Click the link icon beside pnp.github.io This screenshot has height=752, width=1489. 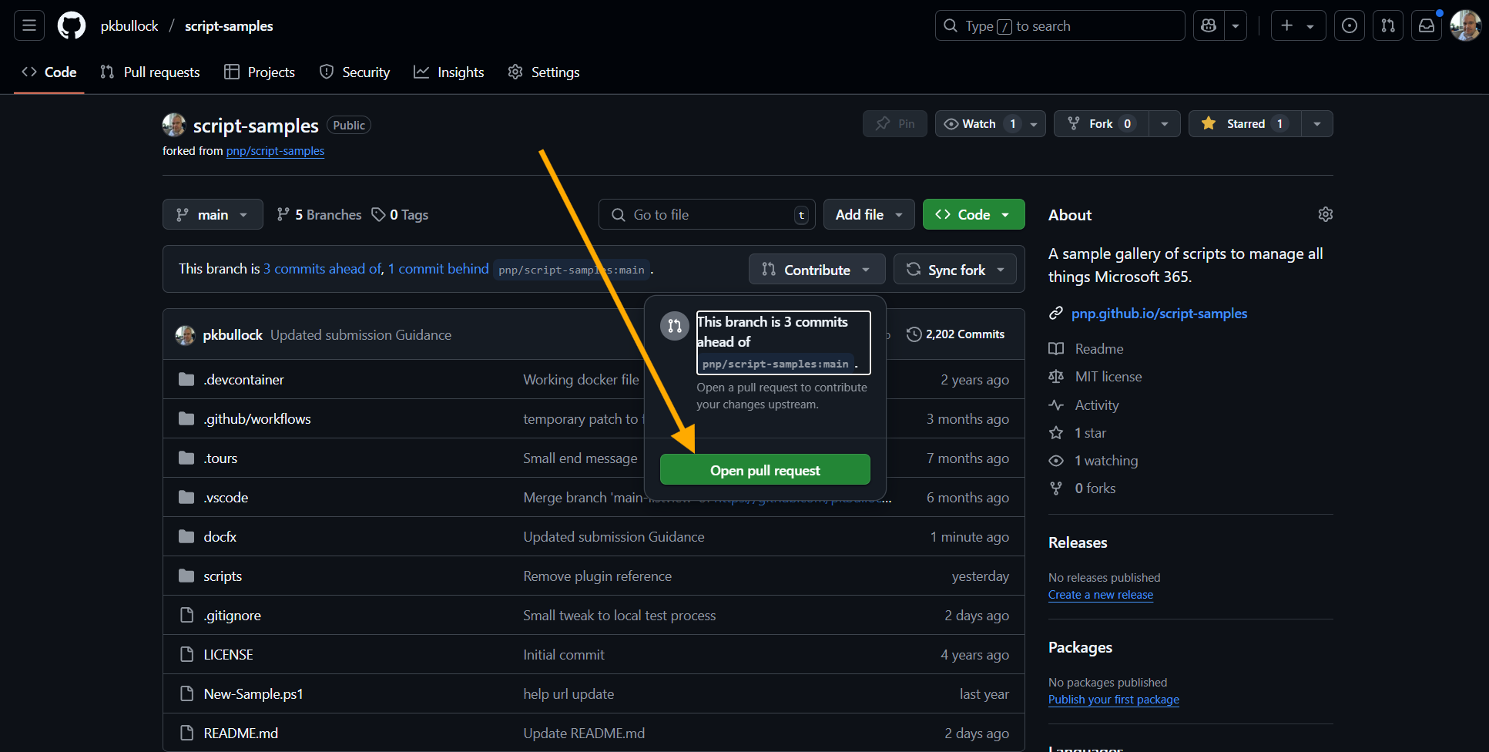click(1056, 314)
